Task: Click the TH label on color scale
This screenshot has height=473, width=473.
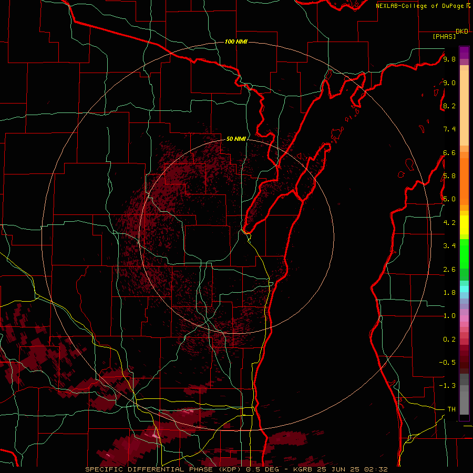Action: [x=451, y=409]
